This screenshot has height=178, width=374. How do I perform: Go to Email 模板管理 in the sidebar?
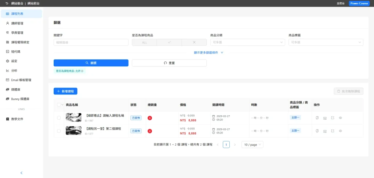coord(21,80)
